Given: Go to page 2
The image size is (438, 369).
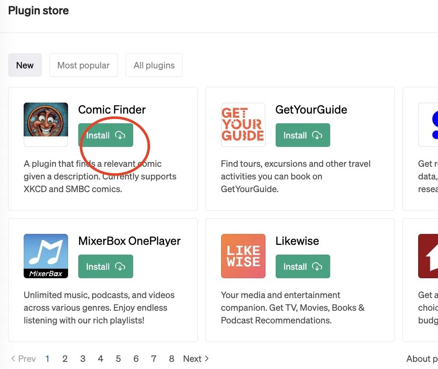Looking at the screenshot, I should [65, 359].
